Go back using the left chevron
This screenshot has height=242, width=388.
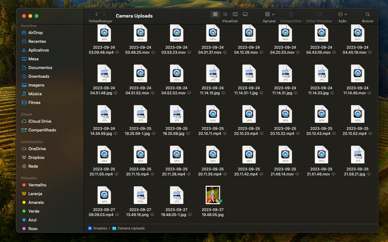click(x=97, y=15)
